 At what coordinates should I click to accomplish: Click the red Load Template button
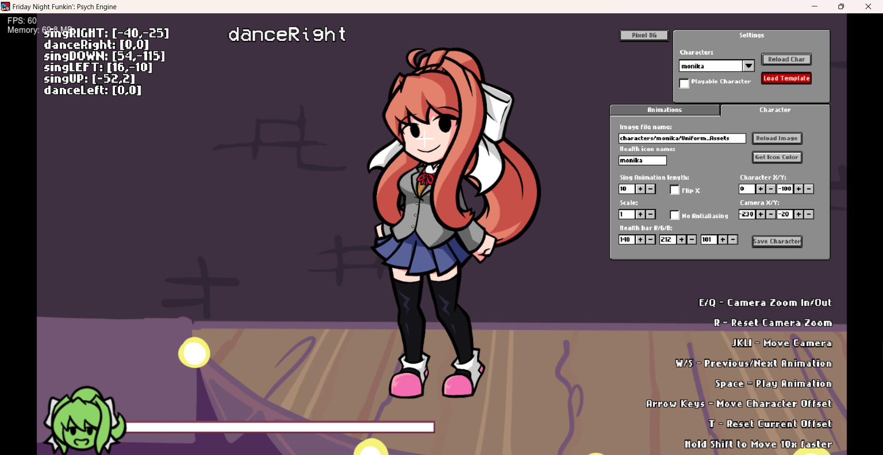click(786, 79)
